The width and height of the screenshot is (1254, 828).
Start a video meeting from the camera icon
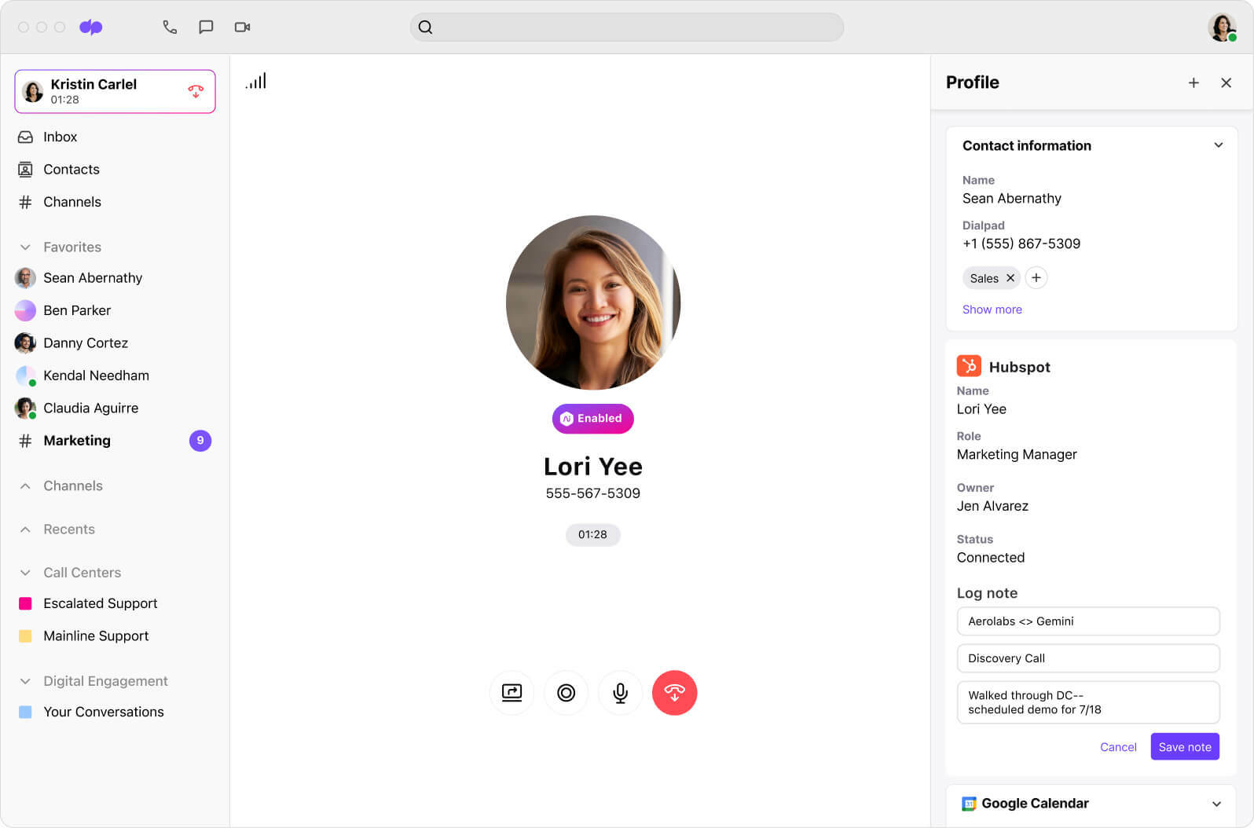pos(242,27)
